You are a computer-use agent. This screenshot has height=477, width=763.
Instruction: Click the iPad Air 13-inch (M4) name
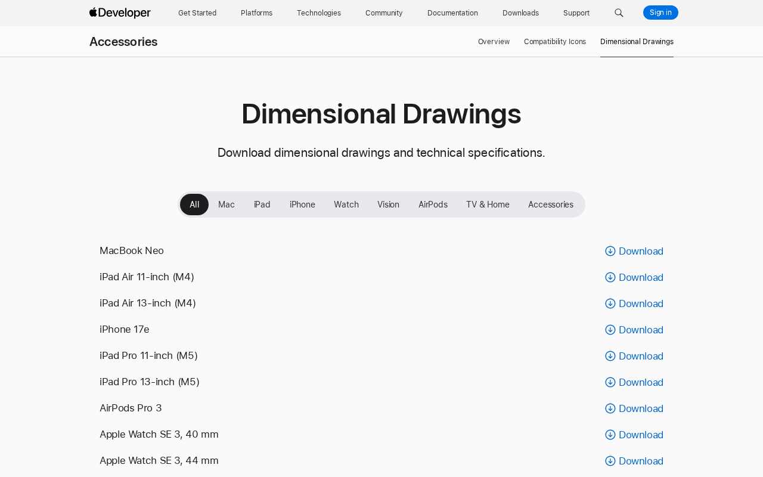click(x=148, y=303)
